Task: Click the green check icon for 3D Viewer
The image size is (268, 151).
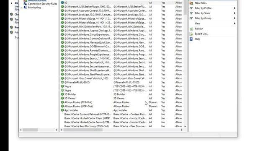Action: pyautogui.click(x=62, y=98)
